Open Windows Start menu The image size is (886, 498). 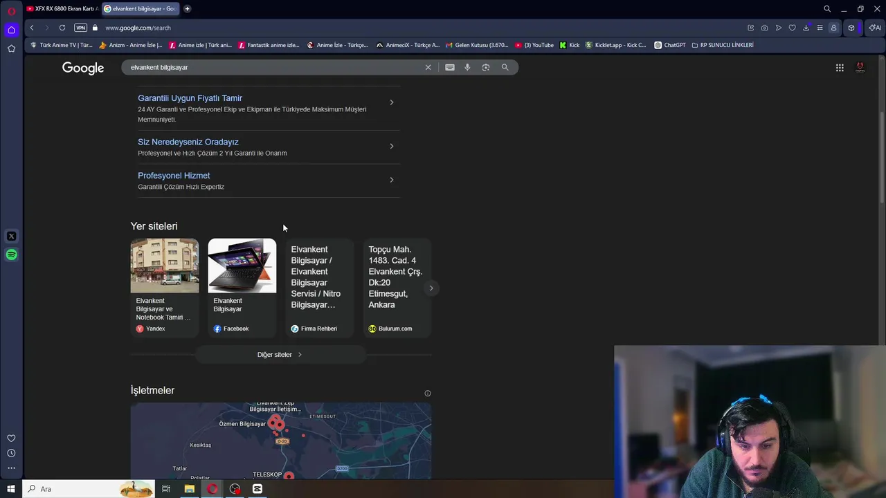11,489
